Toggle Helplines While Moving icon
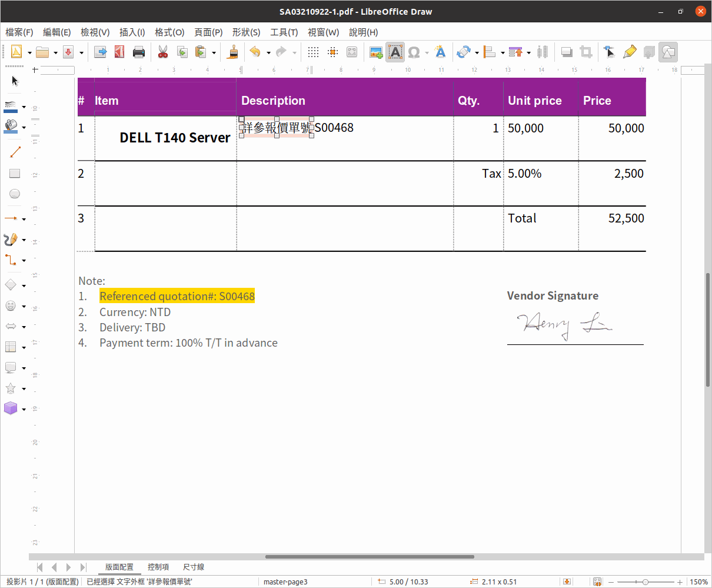 (x=352, y=52)
